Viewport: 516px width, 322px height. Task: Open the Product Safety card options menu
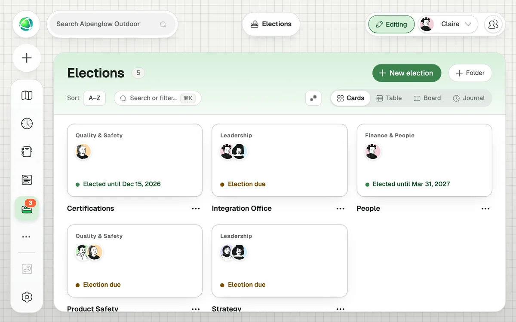[x=196, y=309]
